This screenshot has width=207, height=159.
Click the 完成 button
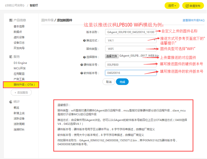[x=122, y=82]
